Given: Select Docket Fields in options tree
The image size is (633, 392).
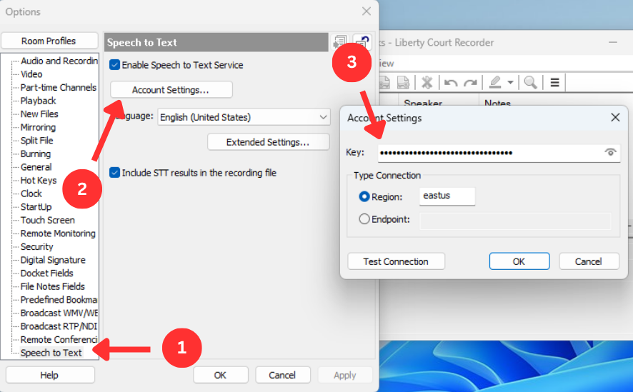Looking at the screenshot, I should coord(47,273).
